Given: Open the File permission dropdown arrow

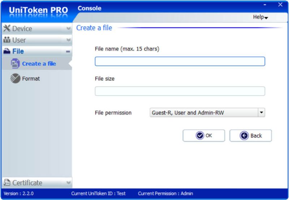Looking at the screenshot, I should click(x=261, y=112).
